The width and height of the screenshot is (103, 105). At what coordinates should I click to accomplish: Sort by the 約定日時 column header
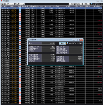(56, 6)
